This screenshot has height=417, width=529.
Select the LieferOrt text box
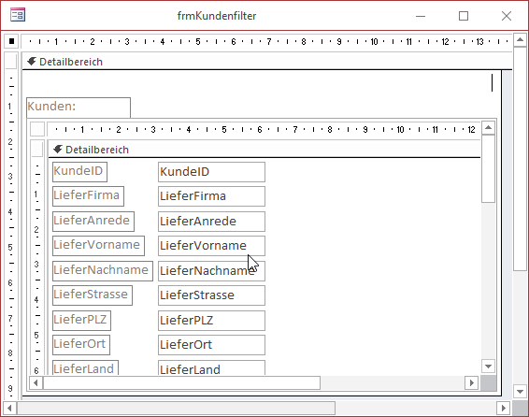[211, 345]
